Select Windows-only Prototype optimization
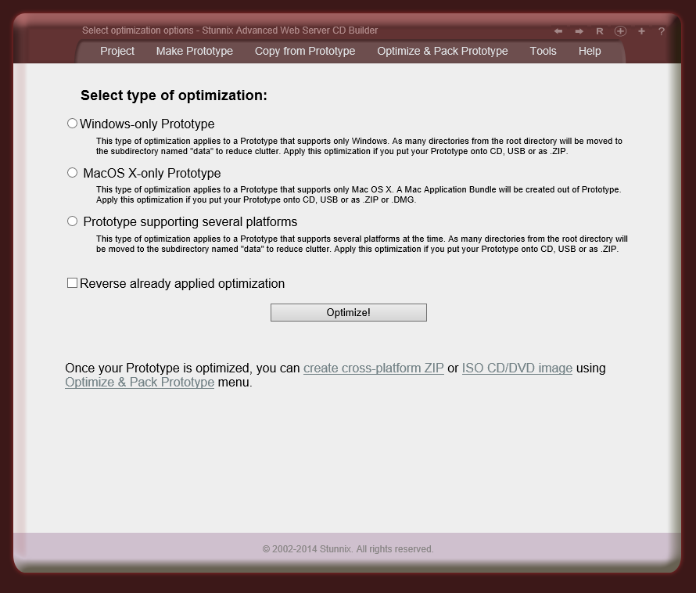Image resolution: width=696 pixels, height=593 pixels. click(72, 123)
